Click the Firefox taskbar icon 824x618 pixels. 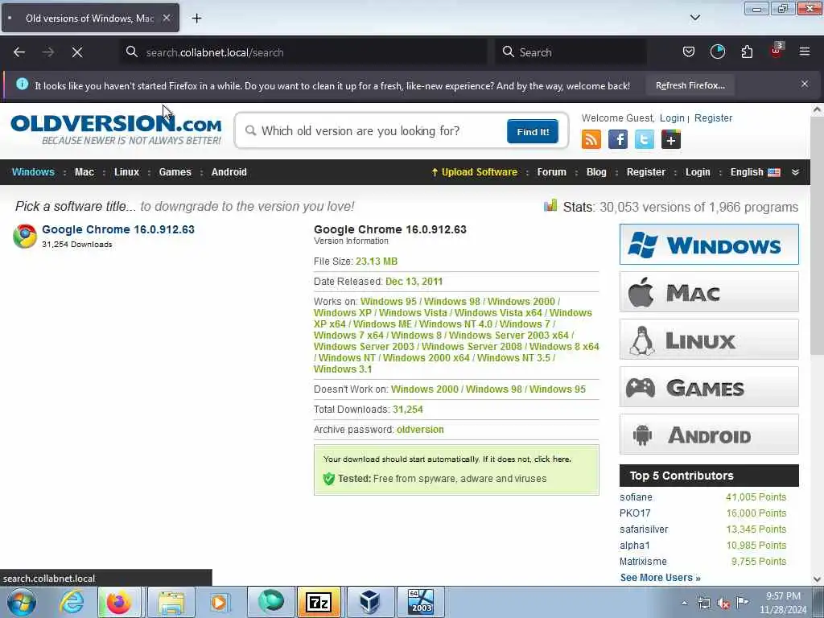point(119,602)
